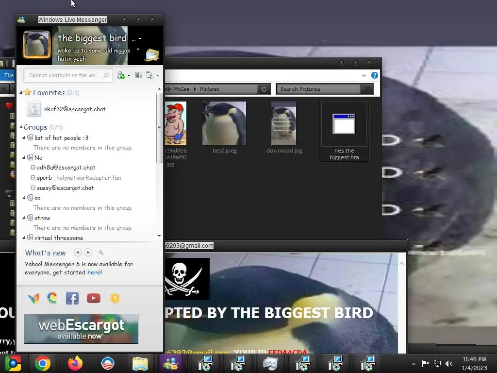The width and height of the screenshot is (497, 373).
Task: Click the Action Center flag tray icon
Action: 425,363
